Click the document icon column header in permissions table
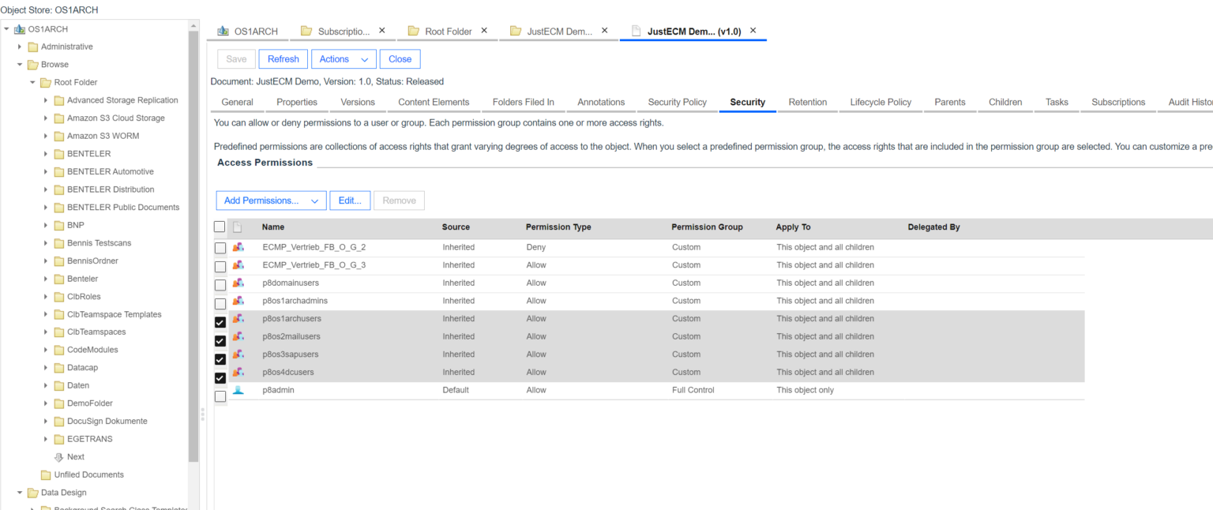This screenshot has width=1213, height=510. (x=238, y=227)
